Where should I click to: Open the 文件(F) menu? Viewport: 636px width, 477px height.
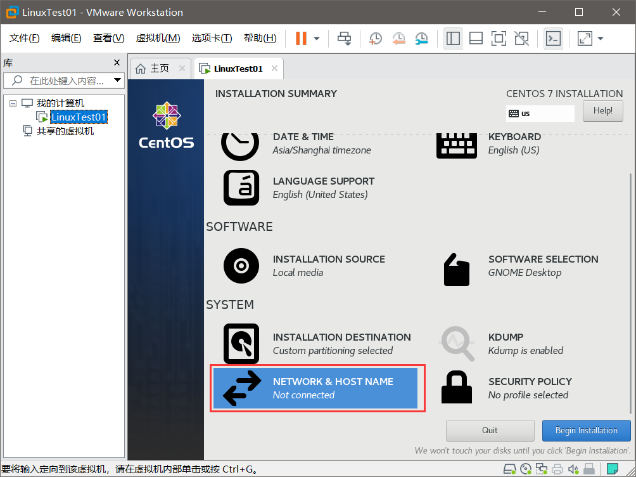click(x=24, y=38)
